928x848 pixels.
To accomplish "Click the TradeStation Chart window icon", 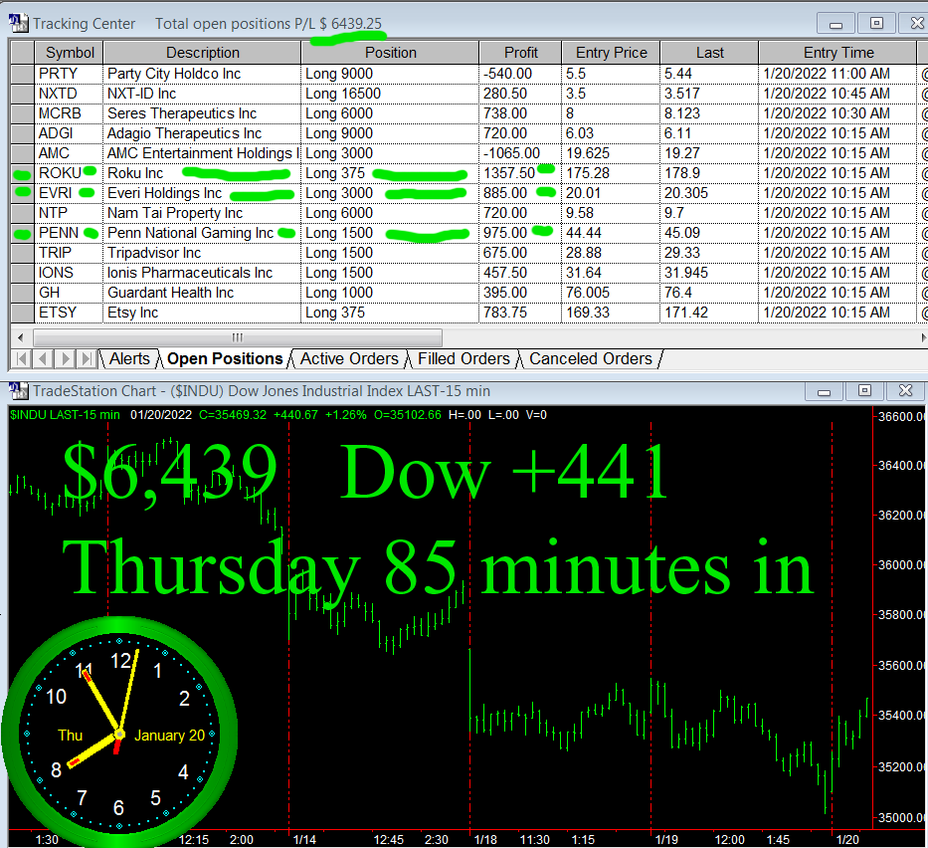I will point(18,391).
